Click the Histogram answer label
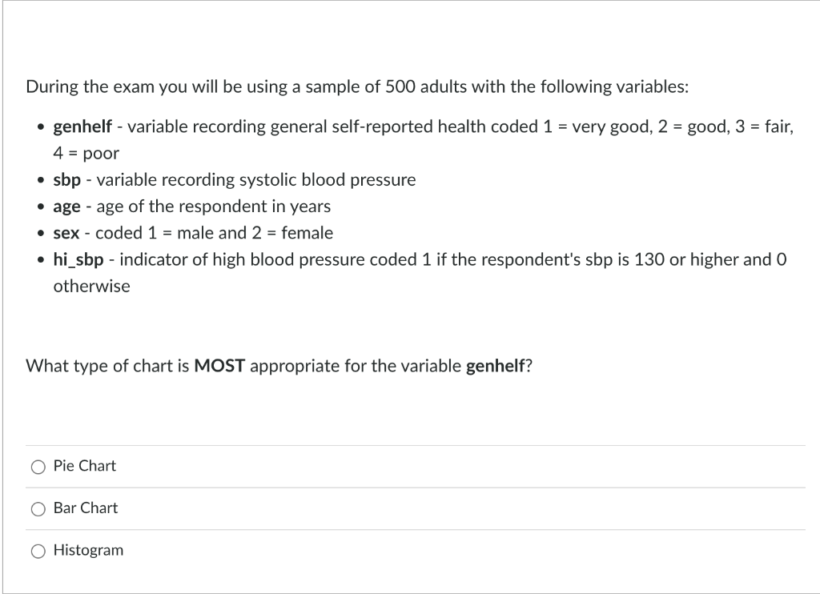Screen dimensions: 820x594 click(x=88, y=551)
